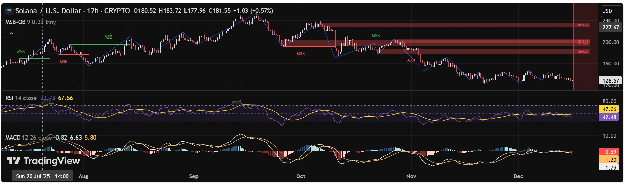Collapse the indicator legend with chevron button
The image size is (625, 185).
11,33
